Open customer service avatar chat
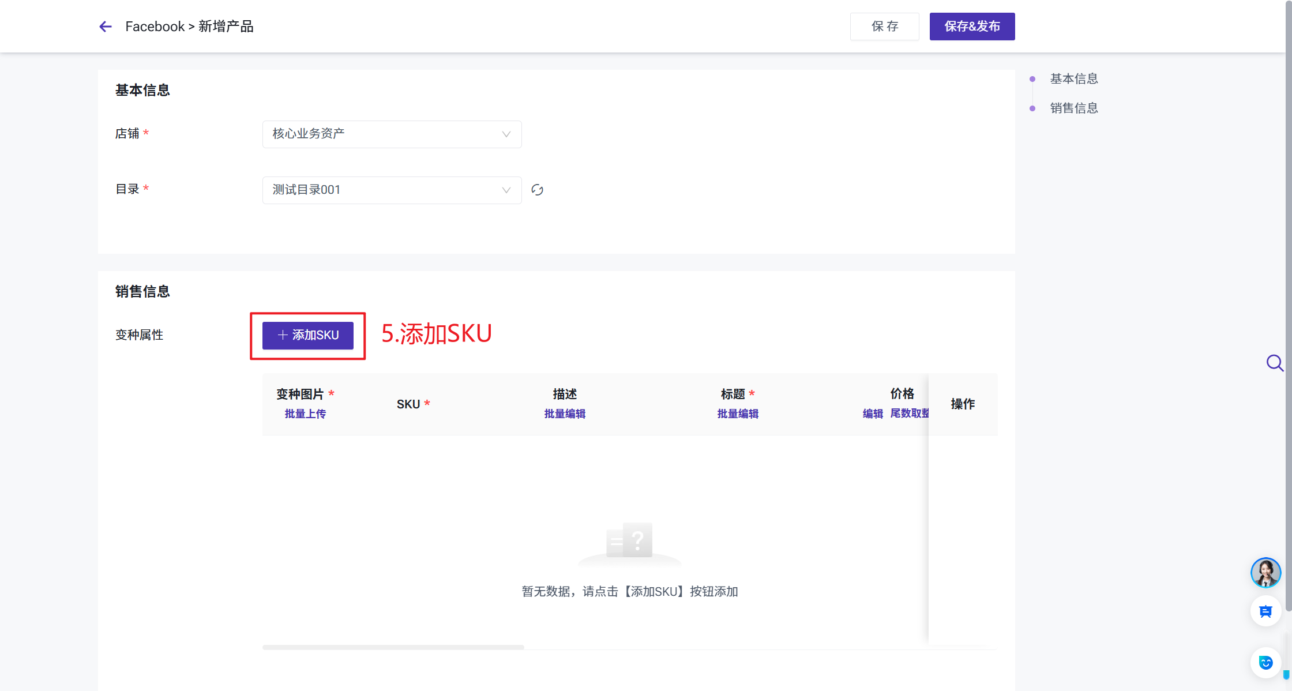This screenshot has height=691, width=1292. coord(1265,573)
